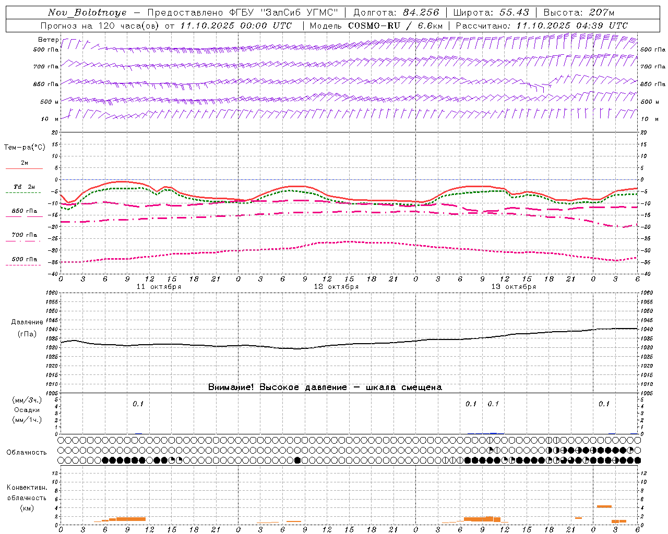Click the dotted pink line sample under 500 гПа legend

pos(23,265)
